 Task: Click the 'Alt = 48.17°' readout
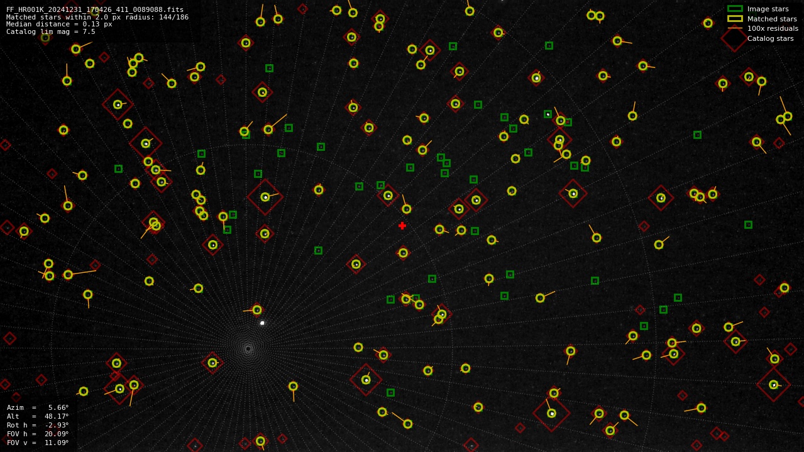pyautogui.click(x=38, y=416)
